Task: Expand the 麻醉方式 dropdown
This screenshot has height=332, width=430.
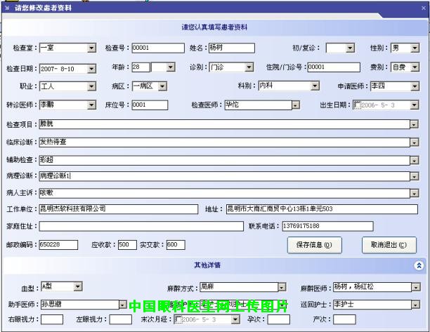Action: pos(281,287)
